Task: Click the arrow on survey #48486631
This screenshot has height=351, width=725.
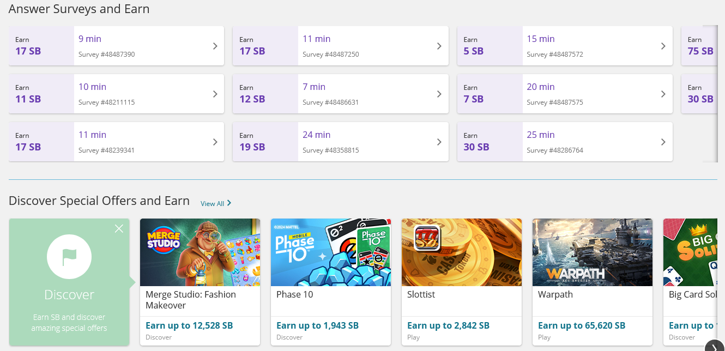Action: (x=439, y=94)
